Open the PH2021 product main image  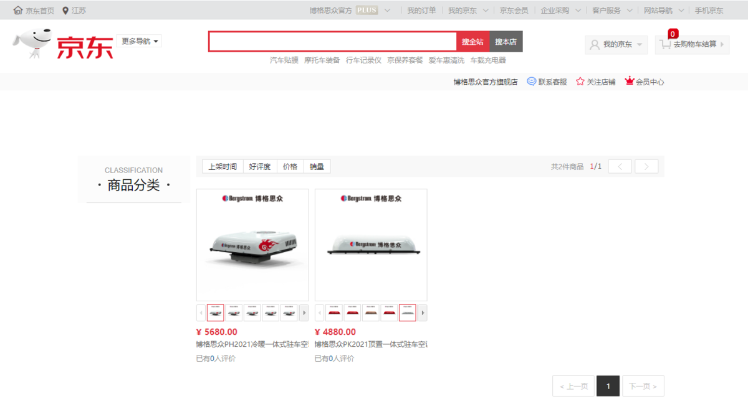(252, 245)
